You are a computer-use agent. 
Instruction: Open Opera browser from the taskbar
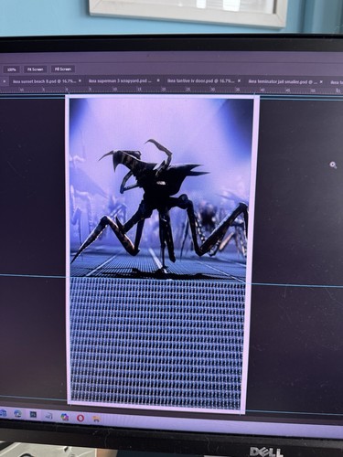(x=80, y=418)
